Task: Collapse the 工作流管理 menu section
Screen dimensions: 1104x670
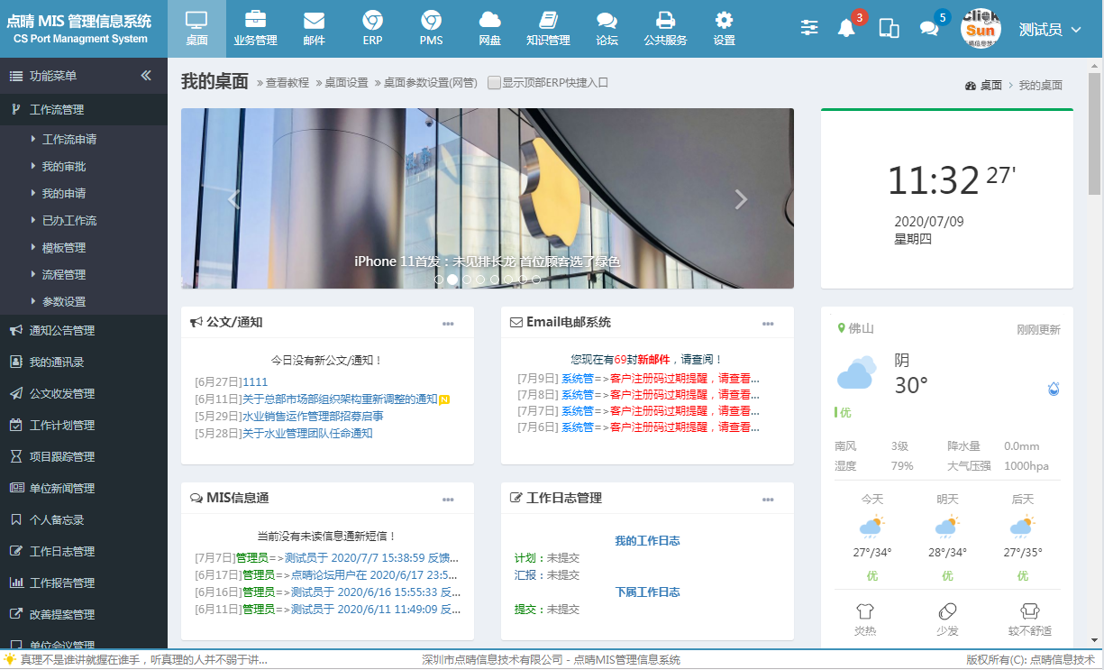Action: [84, 110]
